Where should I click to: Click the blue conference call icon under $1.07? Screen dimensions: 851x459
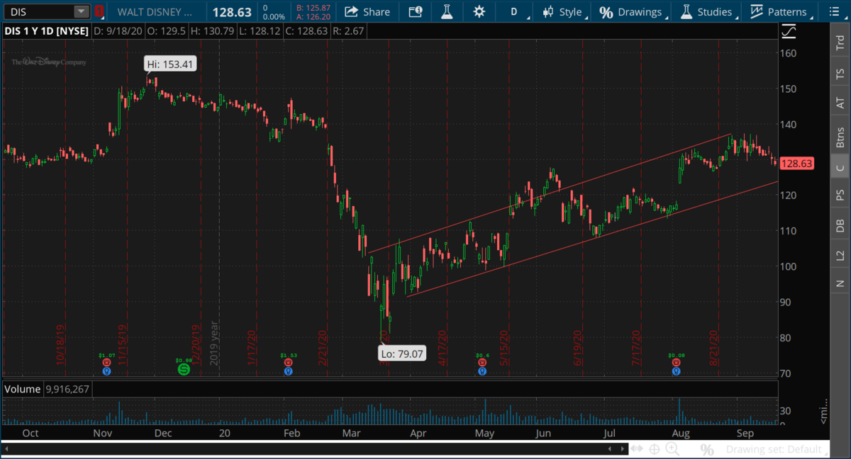(x=107, y=370)
